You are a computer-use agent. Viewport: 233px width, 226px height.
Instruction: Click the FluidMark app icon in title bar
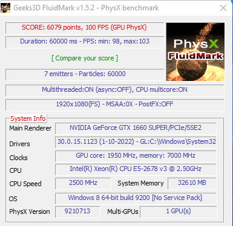5,8
